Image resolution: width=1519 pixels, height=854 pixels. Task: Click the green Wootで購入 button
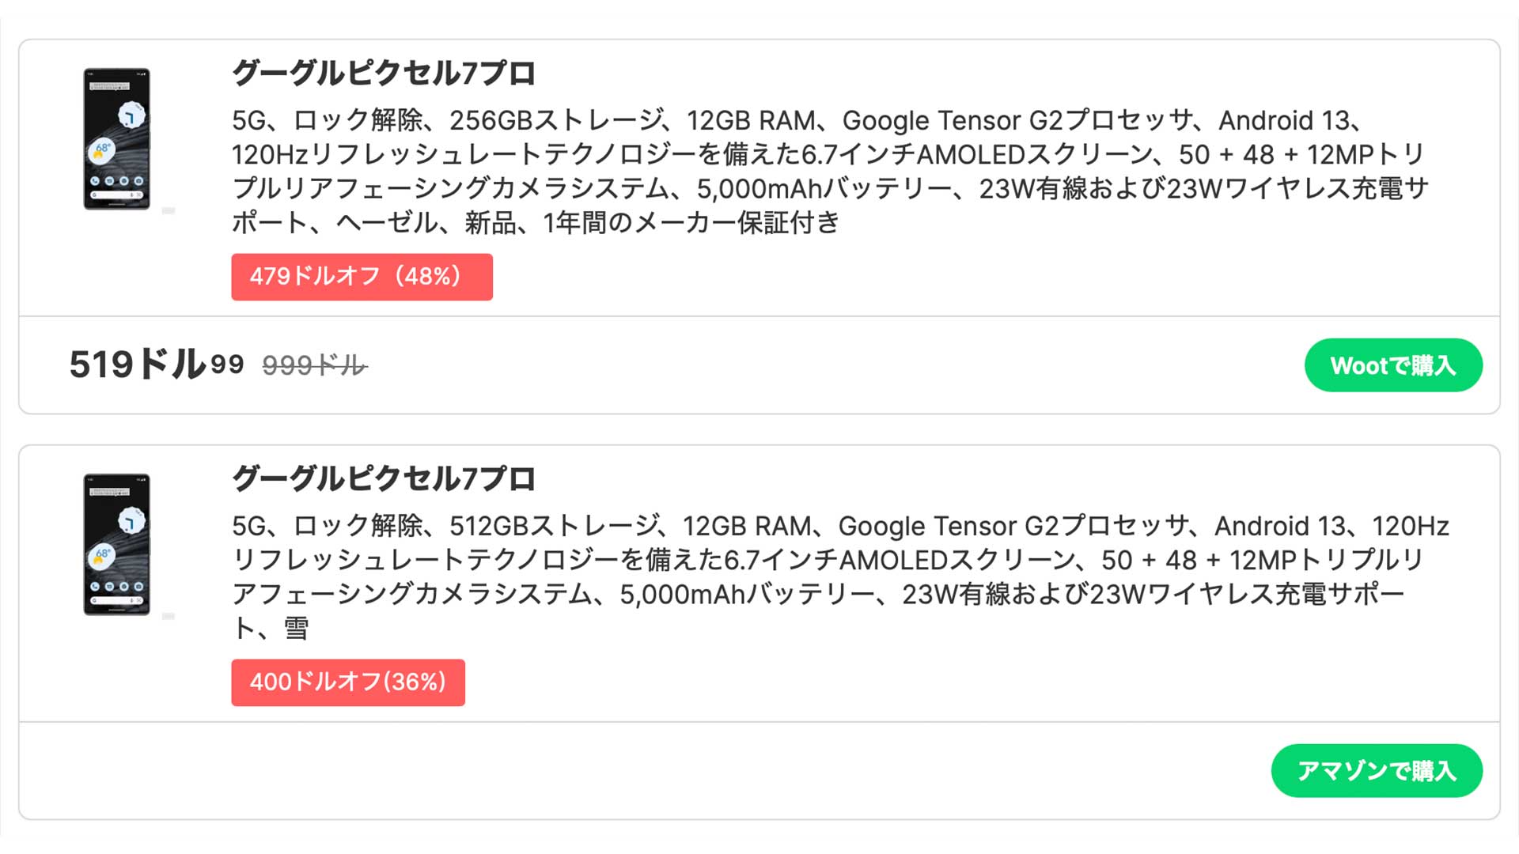[1392, 365]
